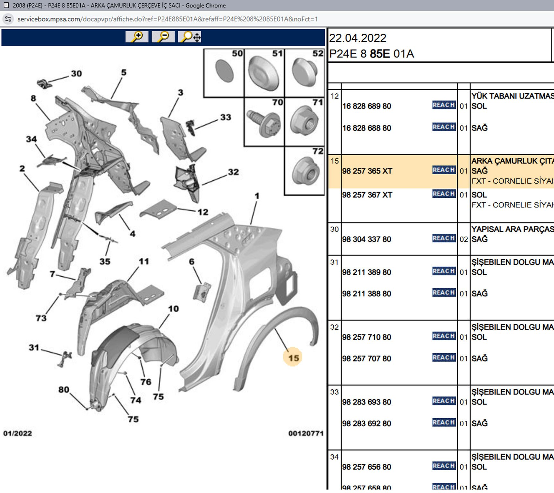This screenshot has width=554, height=493.
Task: Click part number 98 257 710 80
Action: (367, 337)
